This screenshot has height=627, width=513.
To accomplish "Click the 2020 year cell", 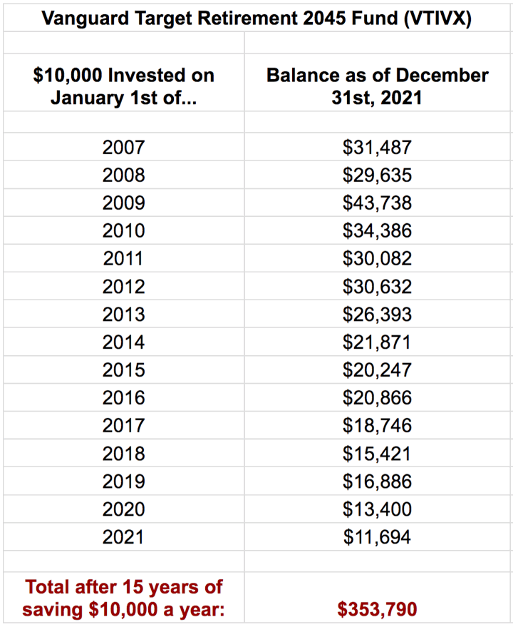I will click(123, 509).
